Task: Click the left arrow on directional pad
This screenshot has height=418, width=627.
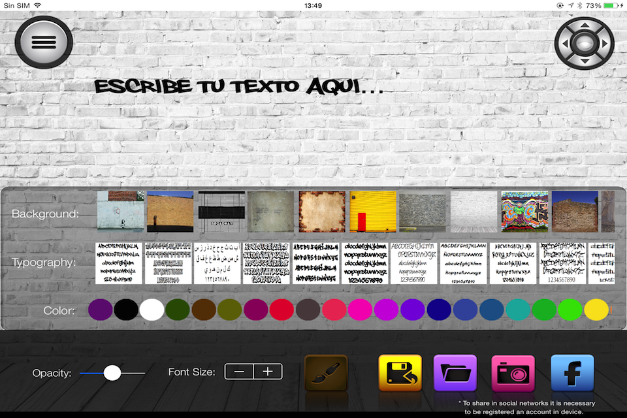Action: [x=565, y=43]
